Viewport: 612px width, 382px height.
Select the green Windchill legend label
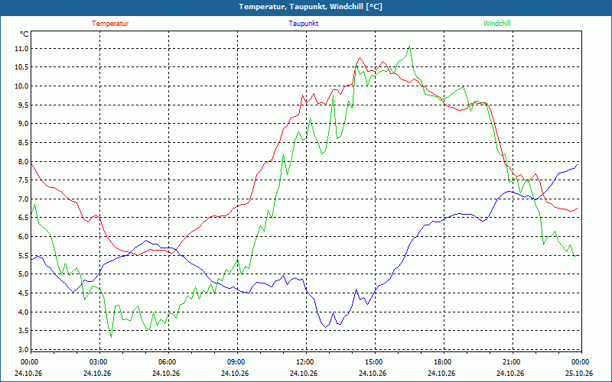click(x=496, y=24)
